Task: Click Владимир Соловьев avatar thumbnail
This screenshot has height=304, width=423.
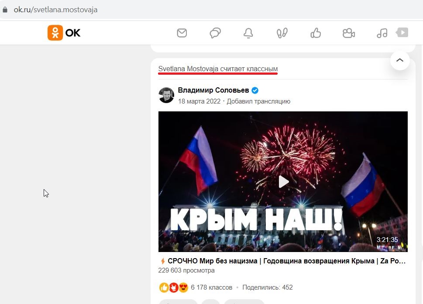Action: pyautogui.click(x=166, y=95)
